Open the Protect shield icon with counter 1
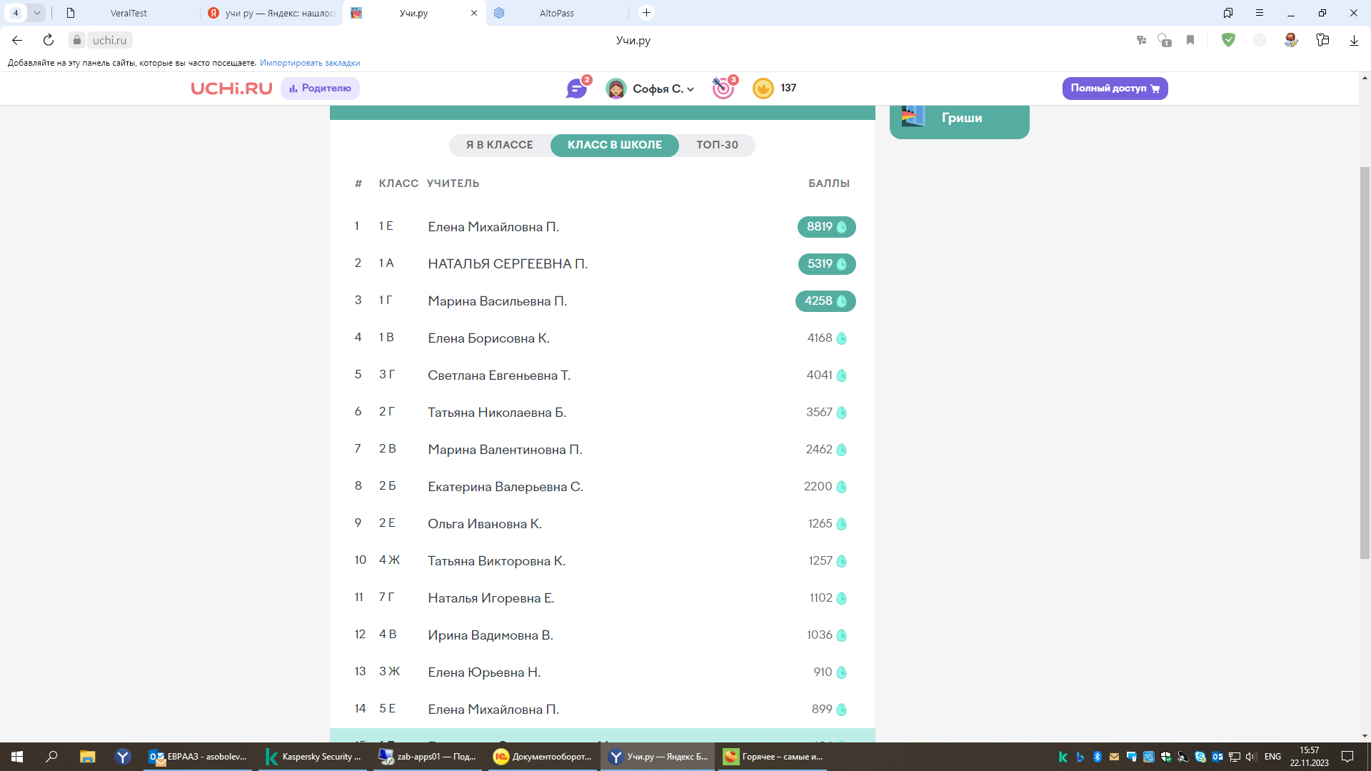1371x771 pixels. tap(1164, 40)
